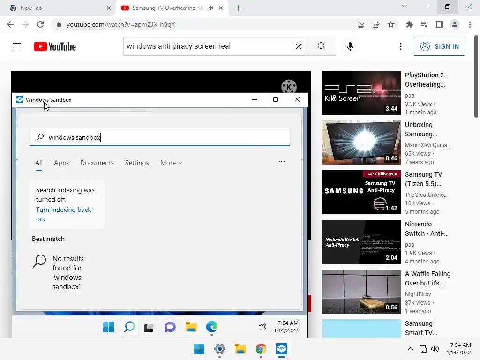Click the 'A Waffle Falling Over but it's...' title
This screenshot has height=360, width=480.
pos(427,278)
